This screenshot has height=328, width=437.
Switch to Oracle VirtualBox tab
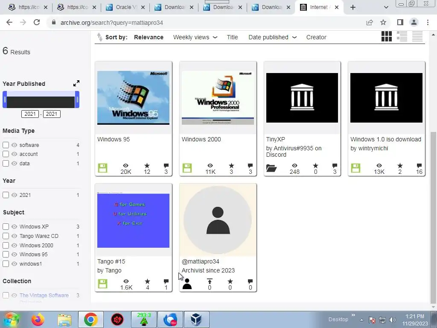click(125, 7)
